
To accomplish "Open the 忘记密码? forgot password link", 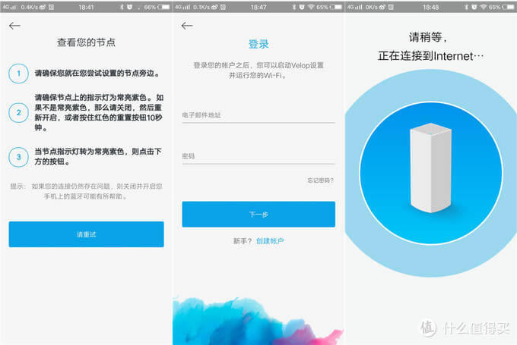I will point(320,180).
